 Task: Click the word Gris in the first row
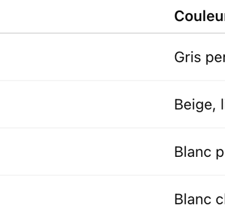click(187, 57)
